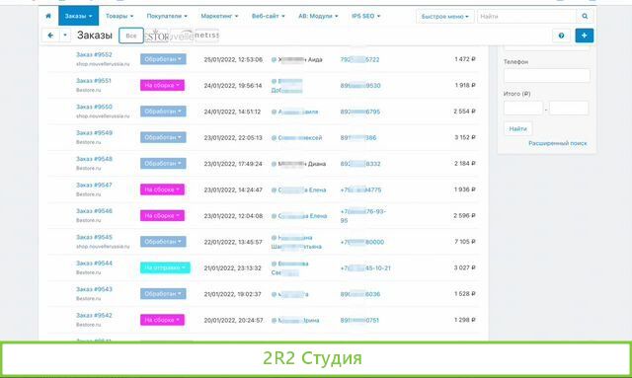Image resolution: width=632 pixels, height=378 pixels.
Task: Change status of order #9545
Action: coord(163,242)
